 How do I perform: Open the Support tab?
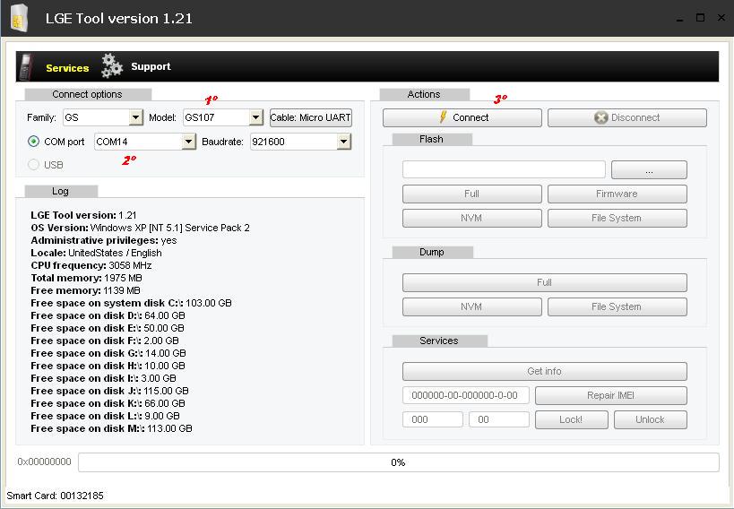pos(151,66)
